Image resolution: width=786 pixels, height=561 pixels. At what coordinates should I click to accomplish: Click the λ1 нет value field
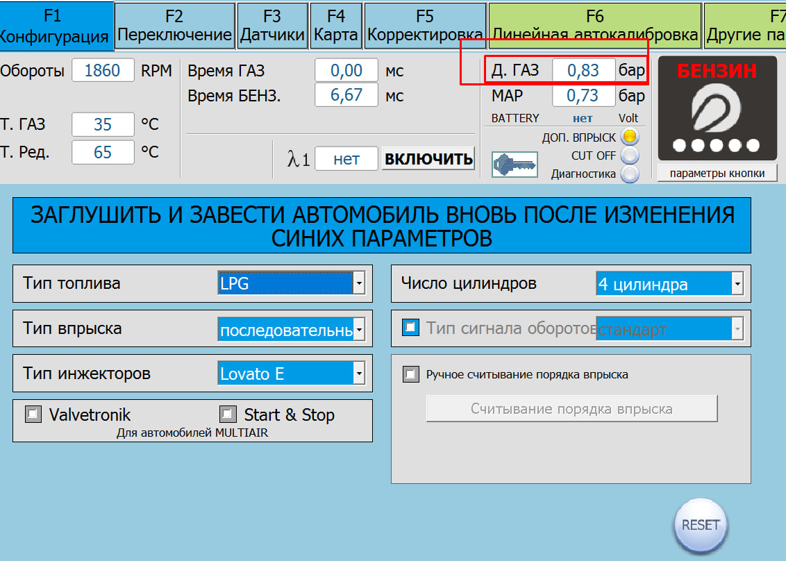coord(346,159)
